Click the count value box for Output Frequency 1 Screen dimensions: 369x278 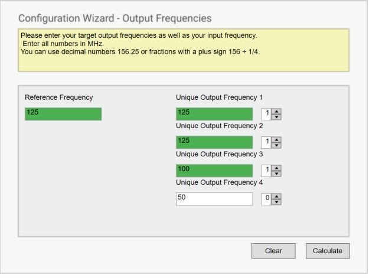coord(267,114)
